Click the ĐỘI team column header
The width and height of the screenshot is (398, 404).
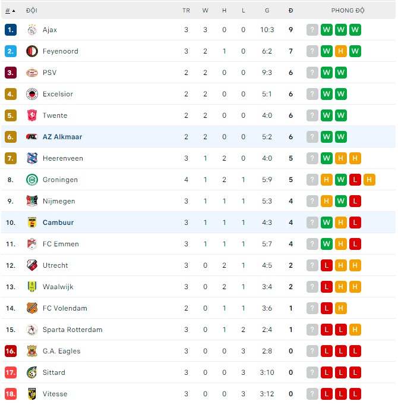coord(31,11)
